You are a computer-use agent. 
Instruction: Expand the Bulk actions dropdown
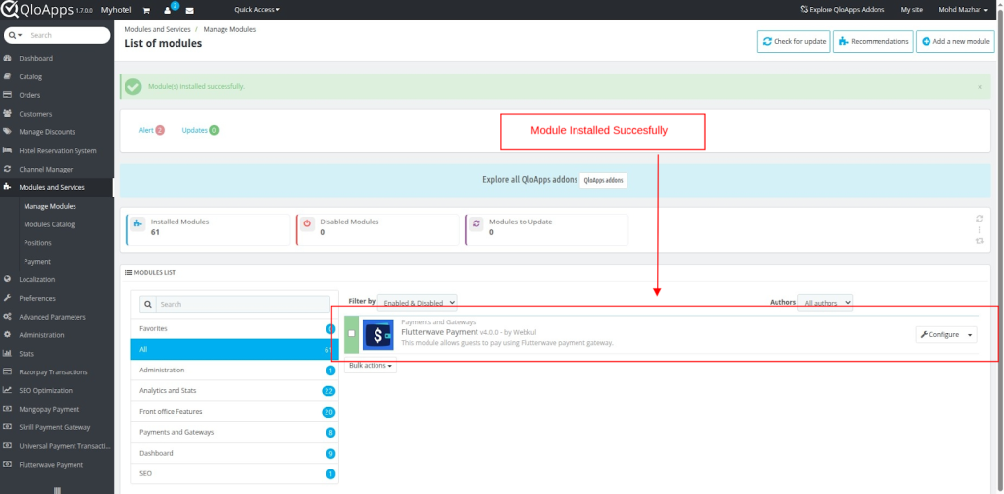point(371,366)
